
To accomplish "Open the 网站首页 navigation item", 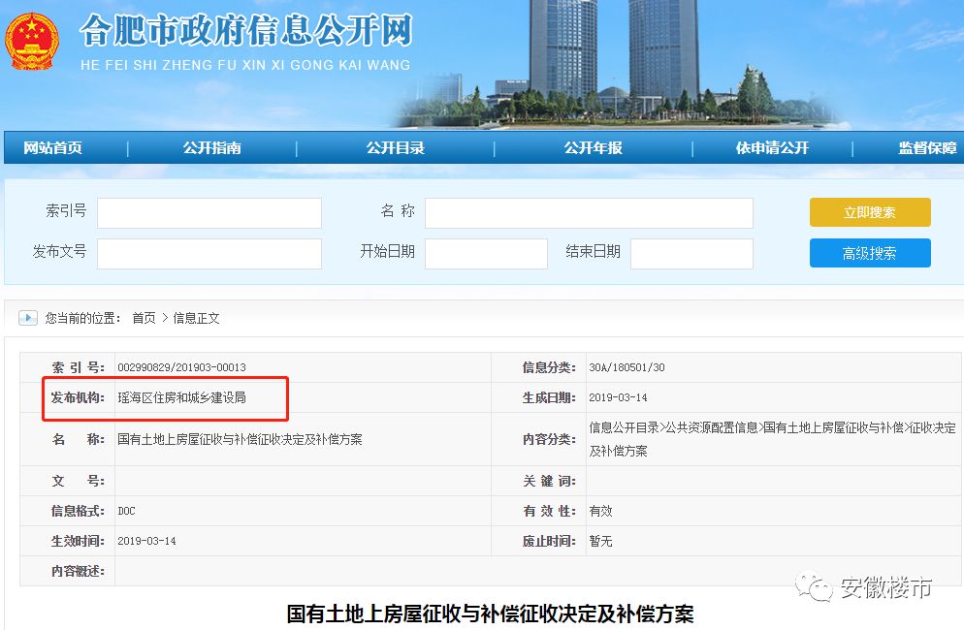I will coord(53,148).
